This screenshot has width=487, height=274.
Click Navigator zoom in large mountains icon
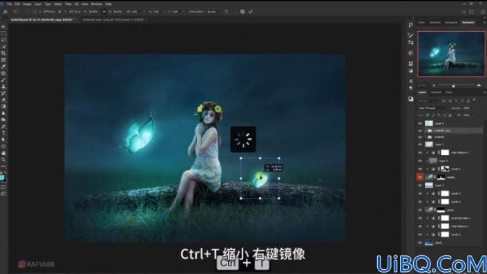(479, 85)
